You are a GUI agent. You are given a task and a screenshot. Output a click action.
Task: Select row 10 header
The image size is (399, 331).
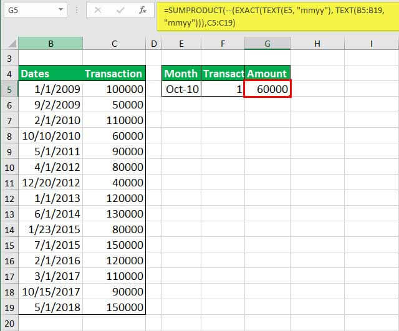coord(9,167)
